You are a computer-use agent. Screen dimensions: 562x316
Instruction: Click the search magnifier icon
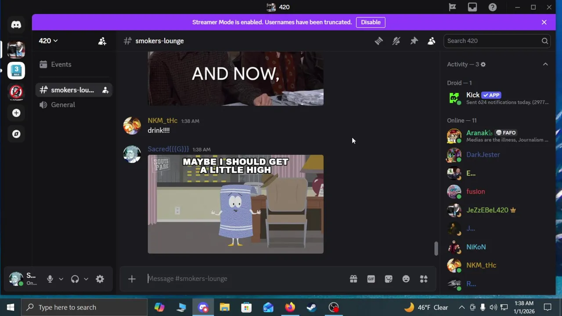pos(545,41)
